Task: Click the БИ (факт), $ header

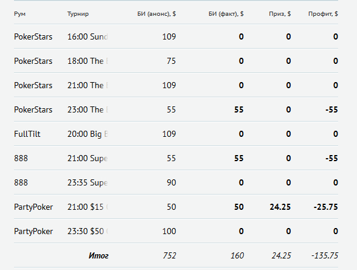Action: click(226, 14)
